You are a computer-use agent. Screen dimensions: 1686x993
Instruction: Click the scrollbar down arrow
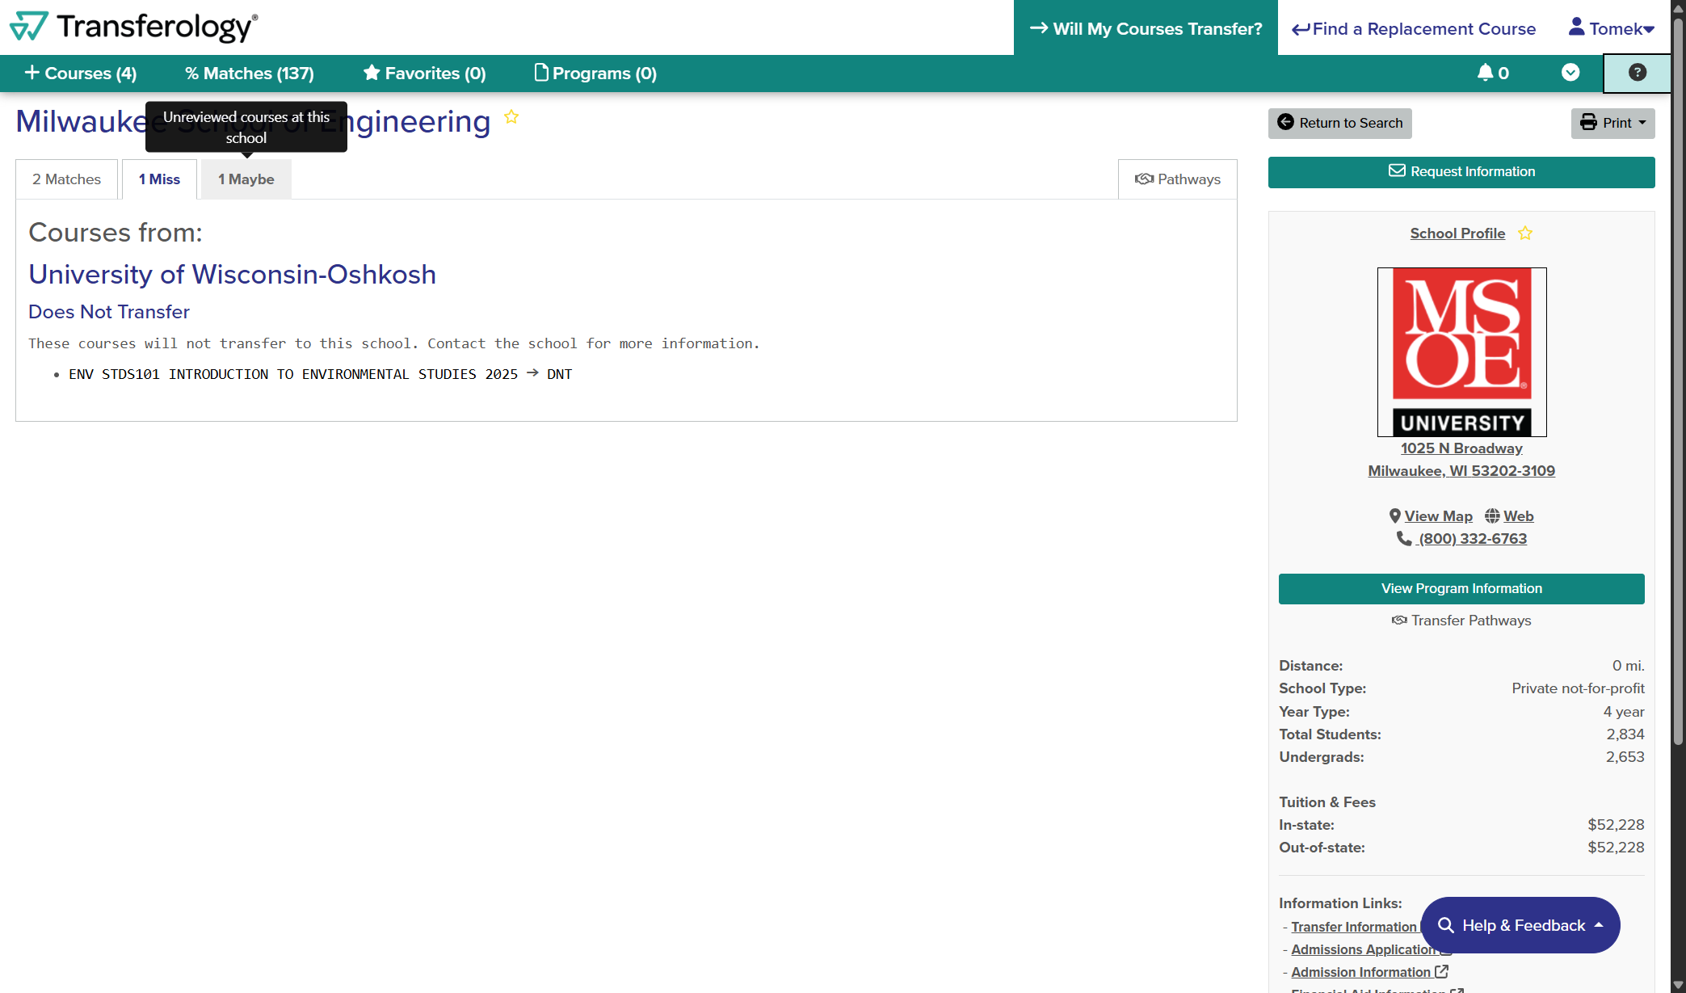coord(1678,985)
